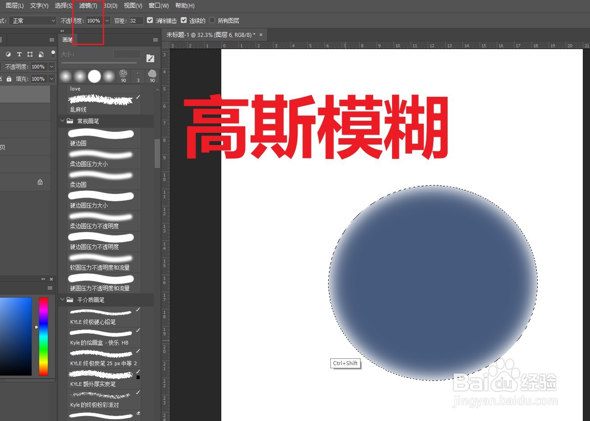Collapse the 常规画笔 brush folder
Screen dimensions: 590x421
[63, 121]
